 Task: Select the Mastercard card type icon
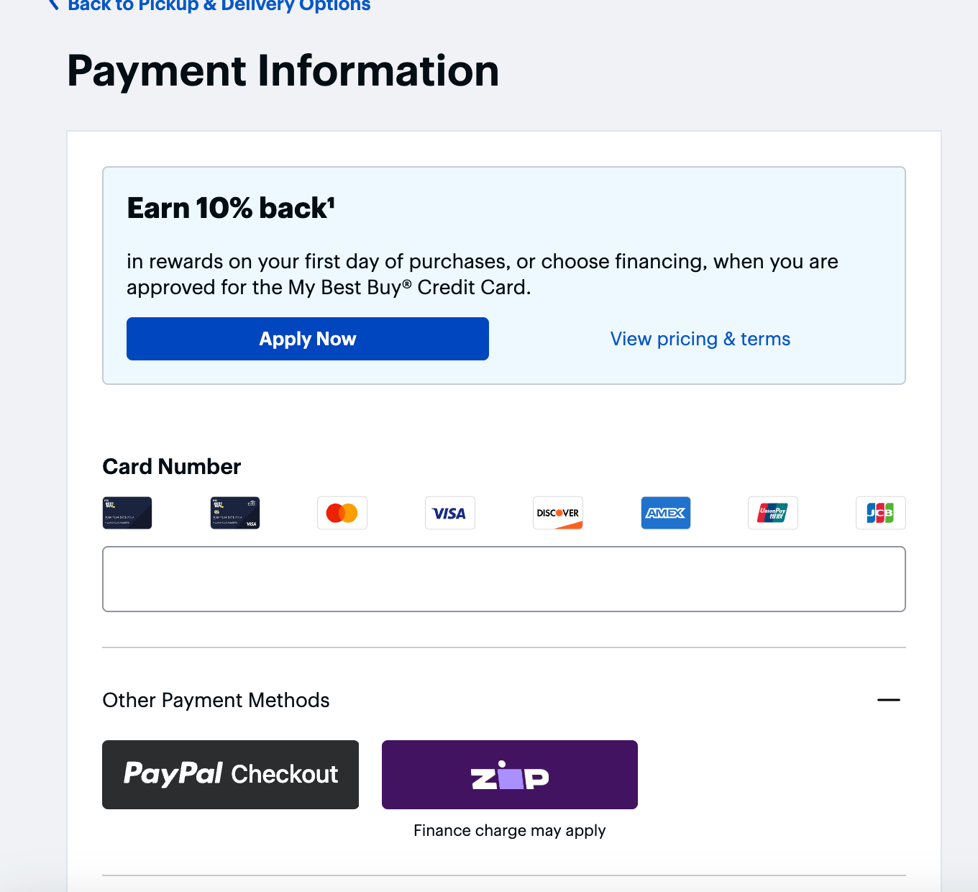point(342,513)
